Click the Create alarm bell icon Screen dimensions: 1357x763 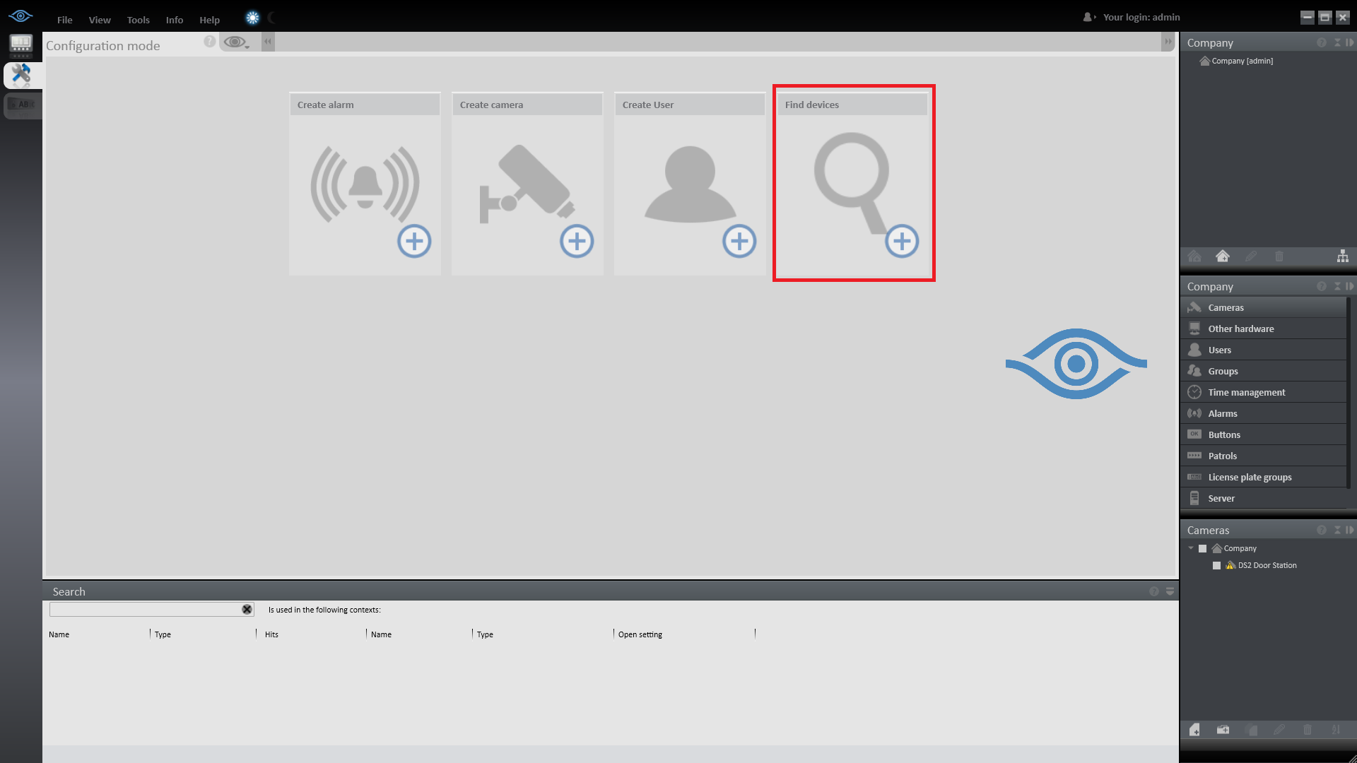(x=365, y=185)
